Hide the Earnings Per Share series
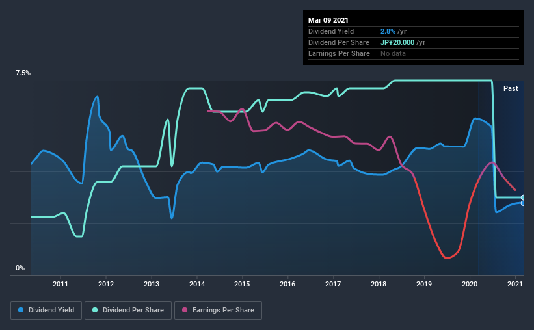This screenshot has width=534, height=330. (x=218, y=311)
